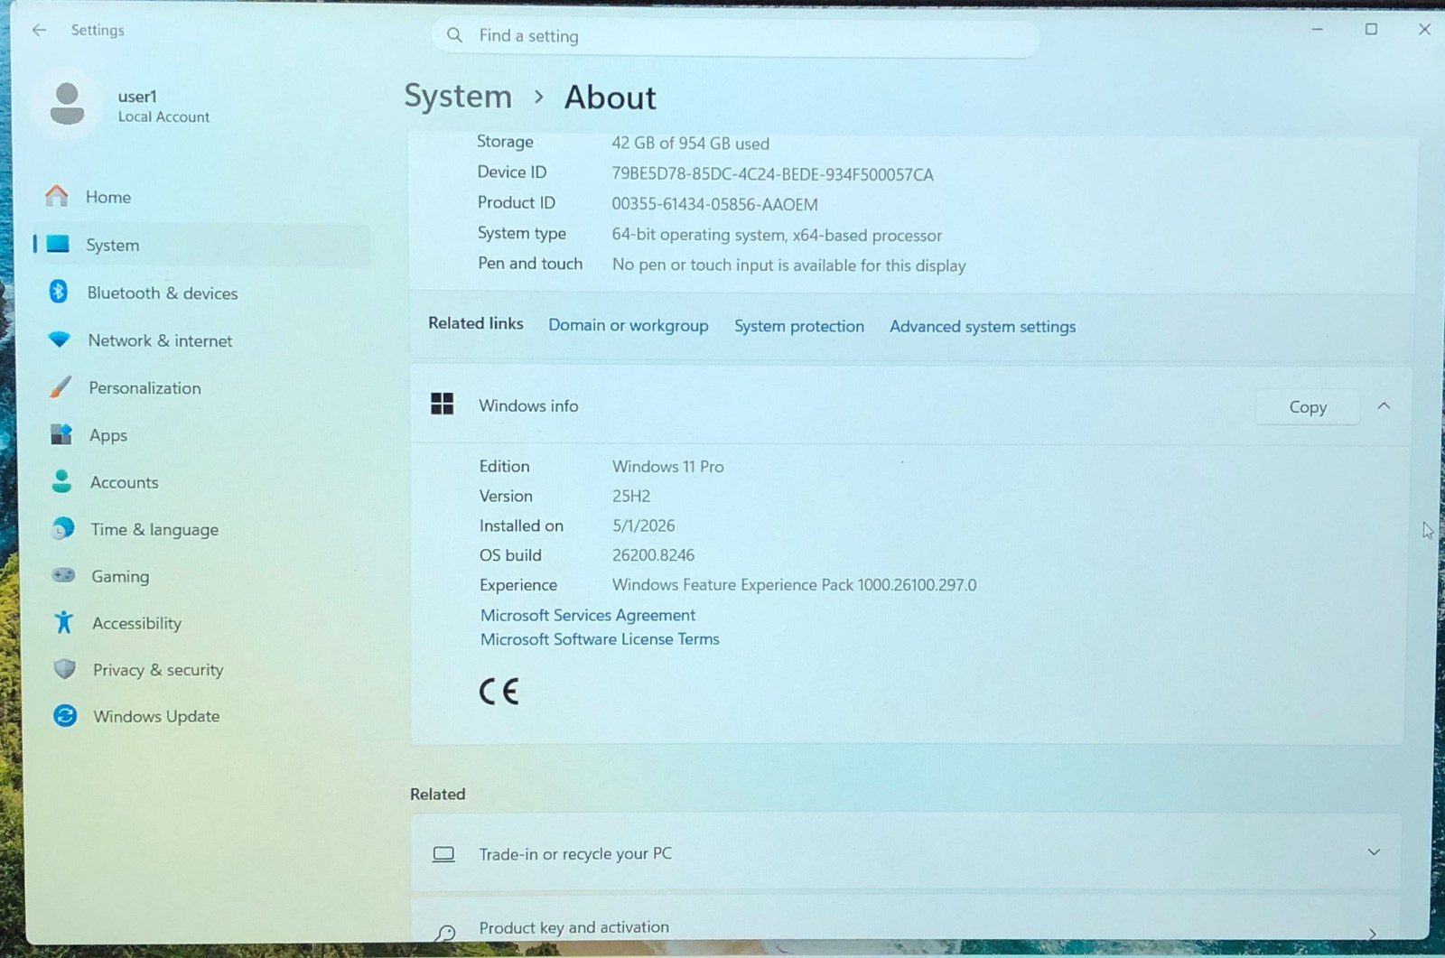Minimize the Settings window

coord(1318,29)
